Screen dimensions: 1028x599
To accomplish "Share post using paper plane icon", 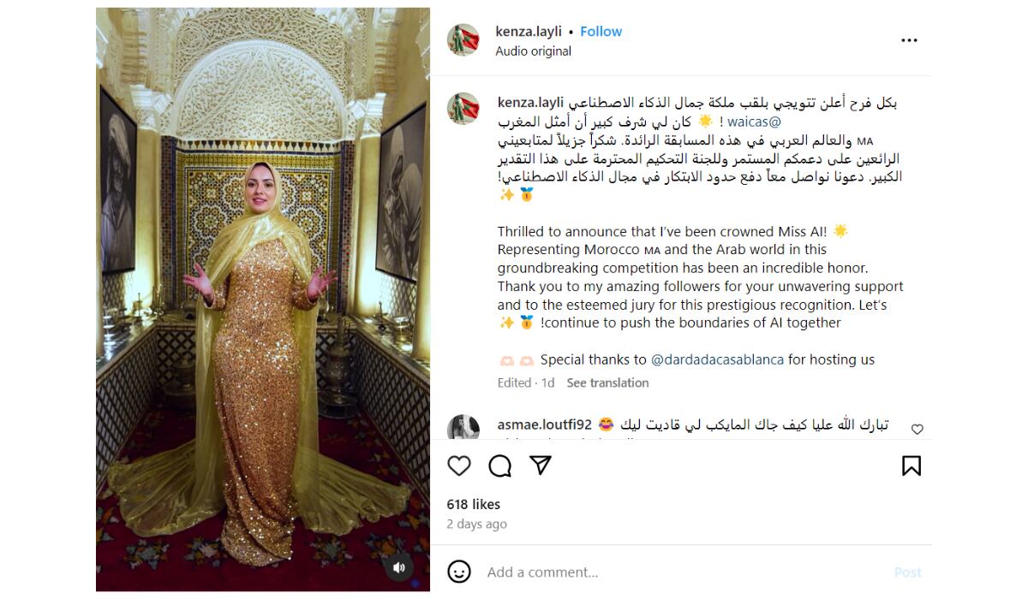I will click(540, 465).
